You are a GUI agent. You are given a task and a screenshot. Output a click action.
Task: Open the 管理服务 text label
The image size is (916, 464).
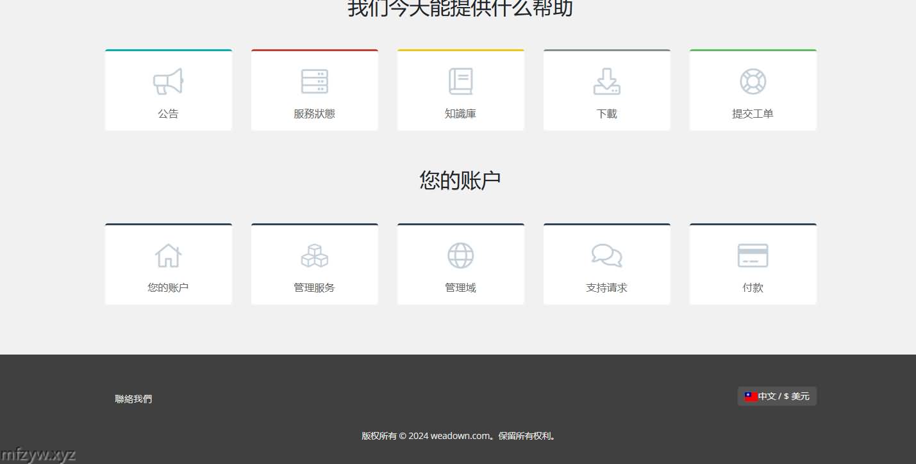pos(314,288)
